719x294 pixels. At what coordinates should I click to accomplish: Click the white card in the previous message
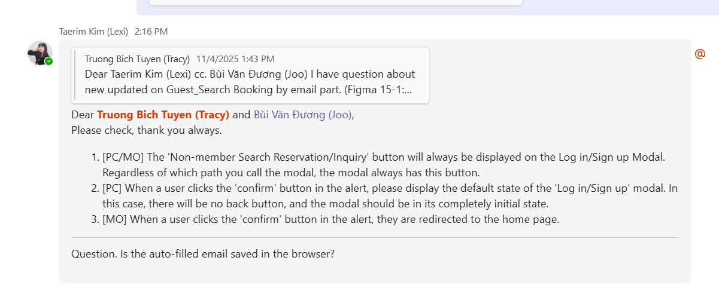click(335, 2)
